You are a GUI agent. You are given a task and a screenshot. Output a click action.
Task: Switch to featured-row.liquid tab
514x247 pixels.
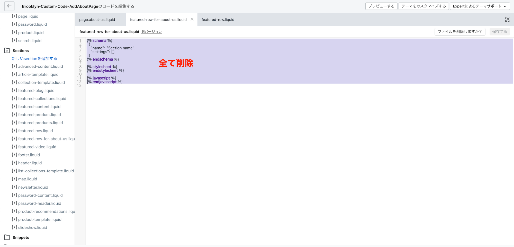(218, 20)
